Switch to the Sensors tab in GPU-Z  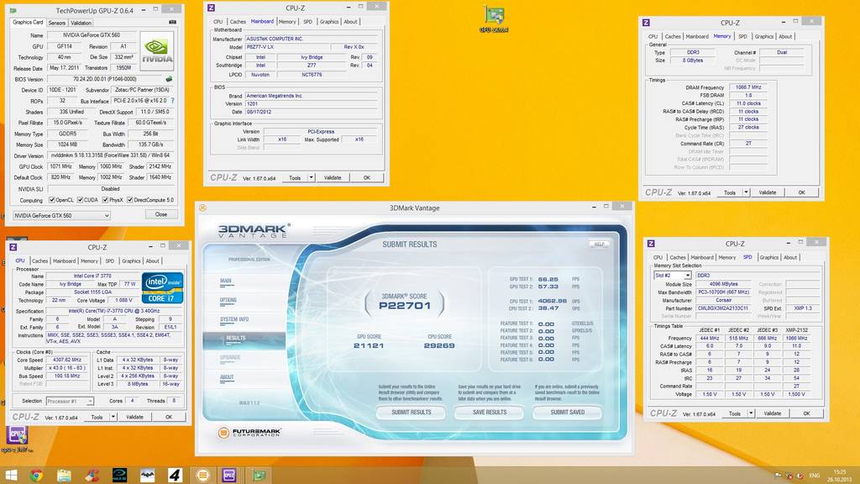56,23
